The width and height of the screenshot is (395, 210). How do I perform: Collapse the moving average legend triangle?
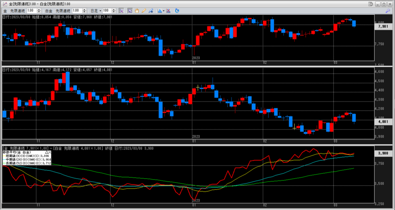47,153
